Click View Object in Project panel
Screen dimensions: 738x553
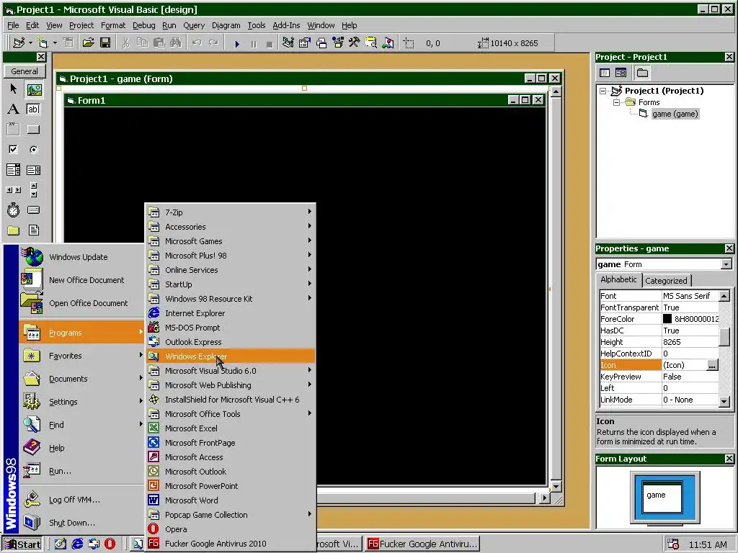tap(621, 73)
